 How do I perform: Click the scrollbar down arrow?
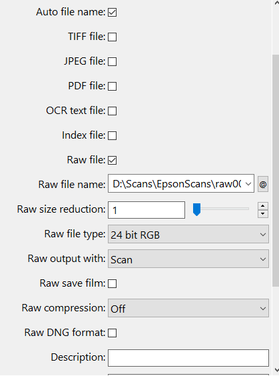[x=276, y=370]
